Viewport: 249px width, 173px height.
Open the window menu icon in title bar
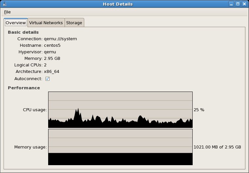click(4, 4)
